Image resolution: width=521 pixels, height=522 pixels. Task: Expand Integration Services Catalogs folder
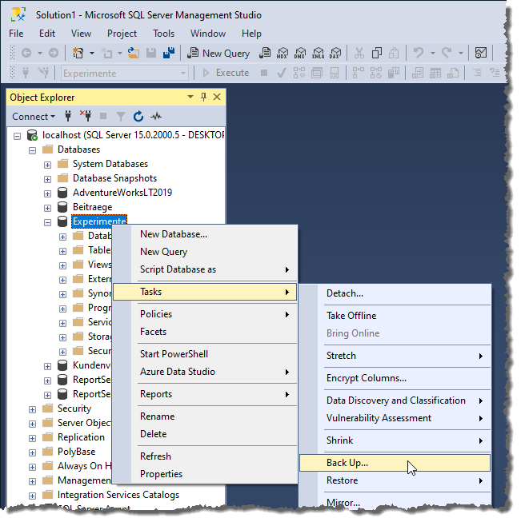coord(32,496)
